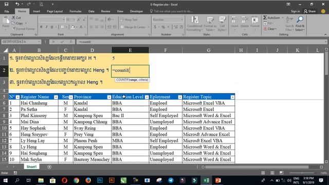The height and width of the screenshot is (185, 329).
Task: Open the File tab
Action: (7, 11)
